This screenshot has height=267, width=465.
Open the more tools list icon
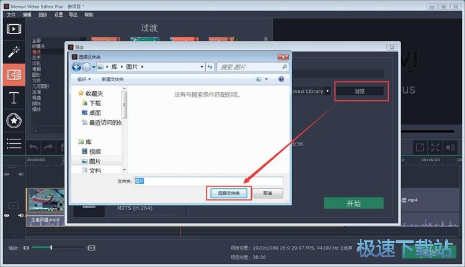tap(14, 144)
